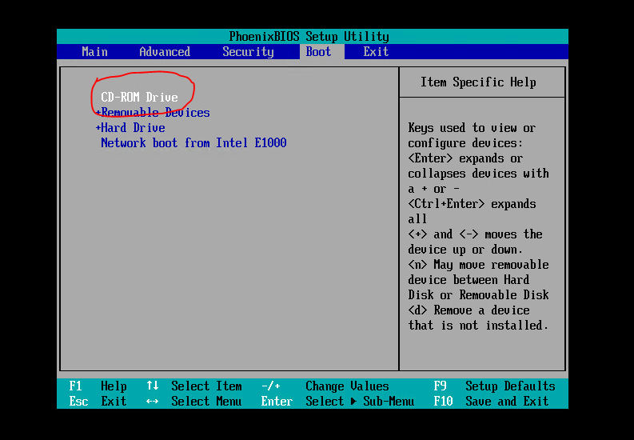The height and width of the screenshot is (440, 634).
Task: Click help line '<n> May move removable'
Action: 478,265
